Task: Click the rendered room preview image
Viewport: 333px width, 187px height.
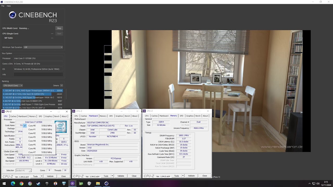Action: tap(200, 91)
